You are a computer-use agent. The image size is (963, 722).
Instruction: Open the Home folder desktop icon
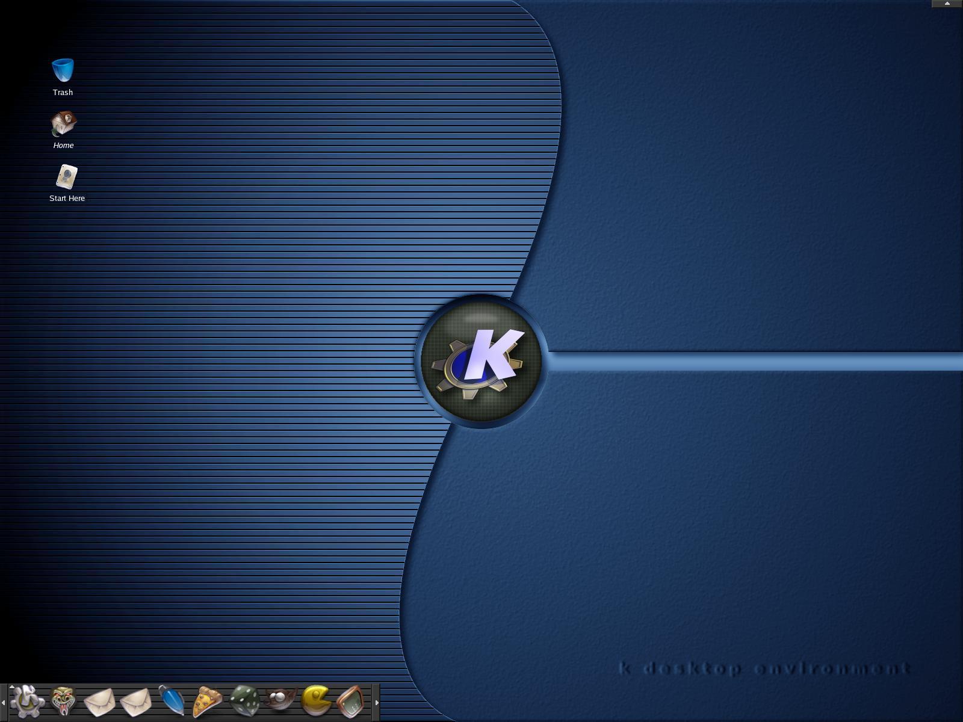coord(63,123)
